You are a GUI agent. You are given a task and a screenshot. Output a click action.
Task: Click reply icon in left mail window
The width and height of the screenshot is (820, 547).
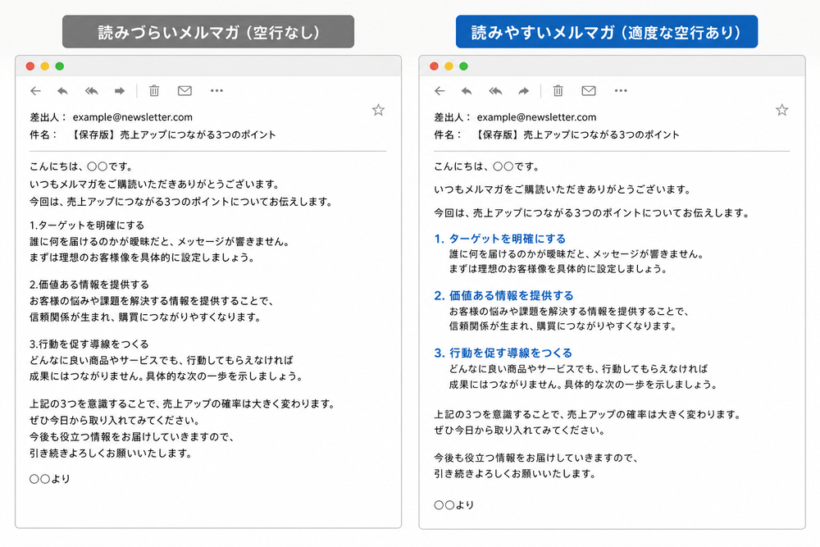tap(62, 91)
